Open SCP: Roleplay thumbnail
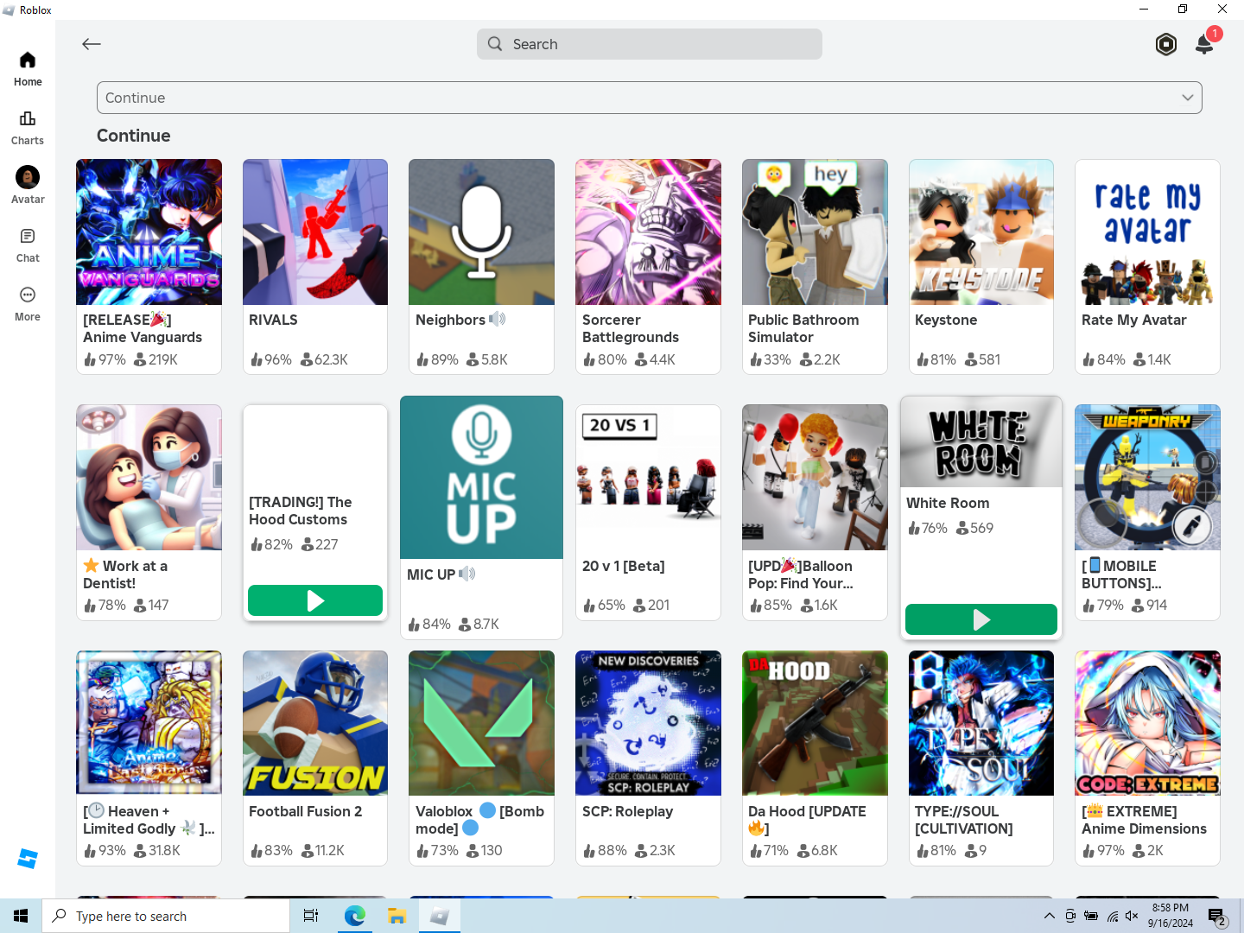 648,723
